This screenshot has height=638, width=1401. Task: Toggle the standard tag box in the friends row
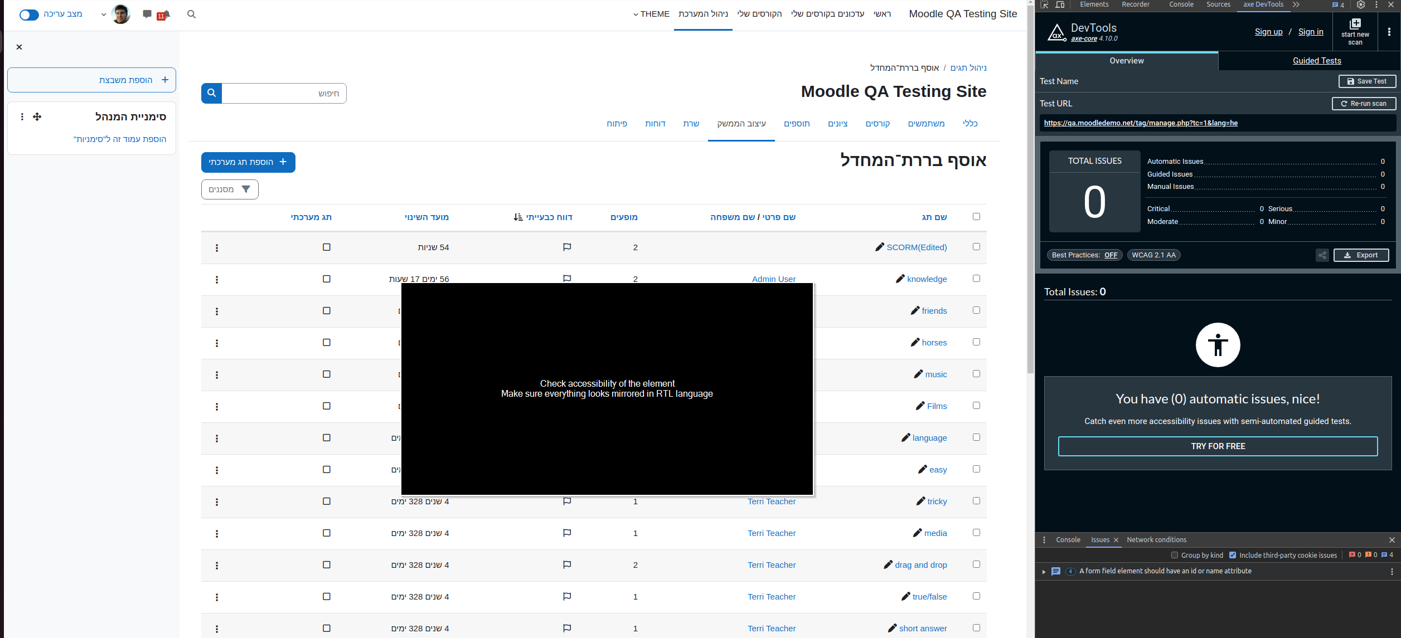(327, 310)
